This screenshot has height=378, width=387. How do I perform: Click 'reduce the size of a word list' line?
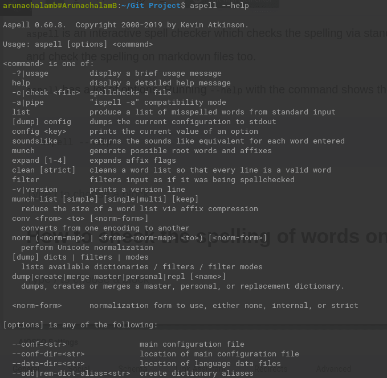[x=140, y=209]
